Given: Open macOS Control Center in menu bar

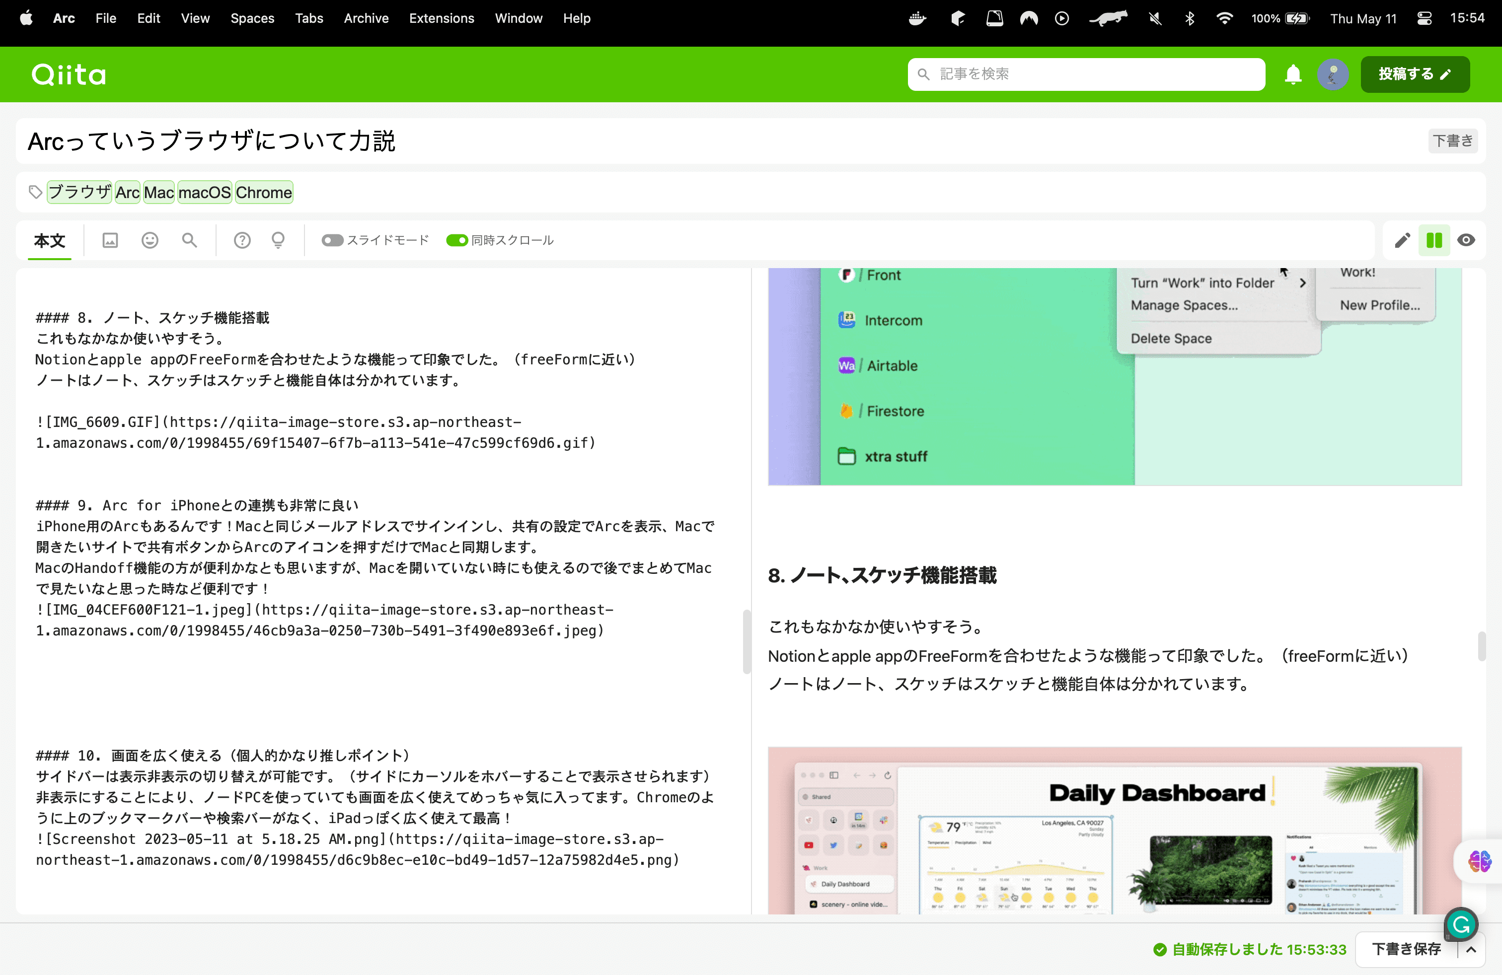Looking at the screenshot, I should pos(1424,18).
